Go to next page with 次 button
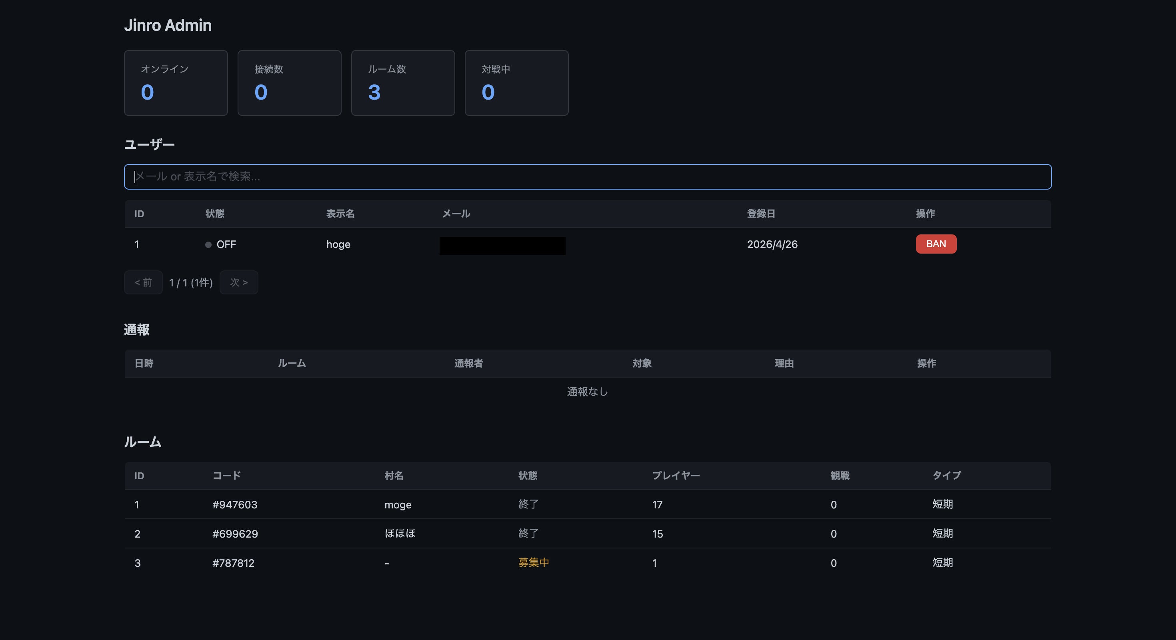Screen dimensions: 1176x640 pyautogui.click(x=239, y=282)
